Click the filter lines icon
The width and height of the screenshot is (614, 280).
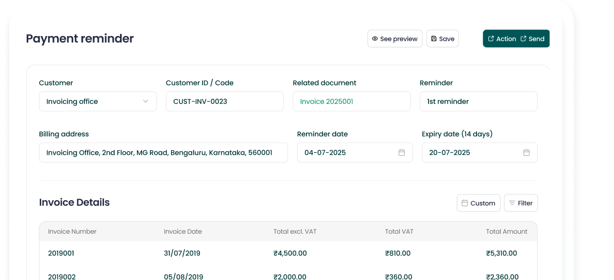tap(512, 203)
